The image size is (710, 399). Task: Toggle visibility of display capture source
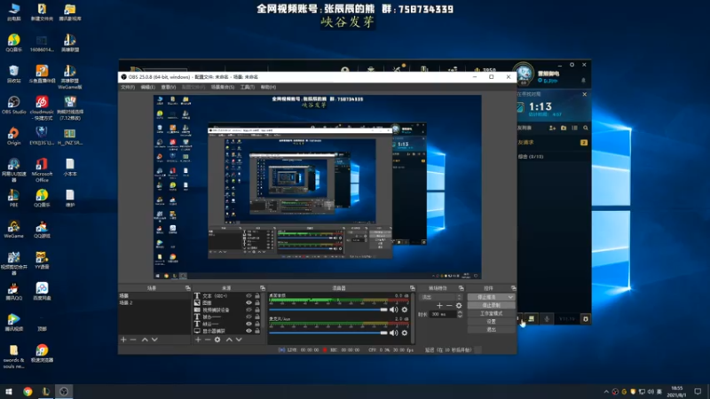tap(248, 331)
